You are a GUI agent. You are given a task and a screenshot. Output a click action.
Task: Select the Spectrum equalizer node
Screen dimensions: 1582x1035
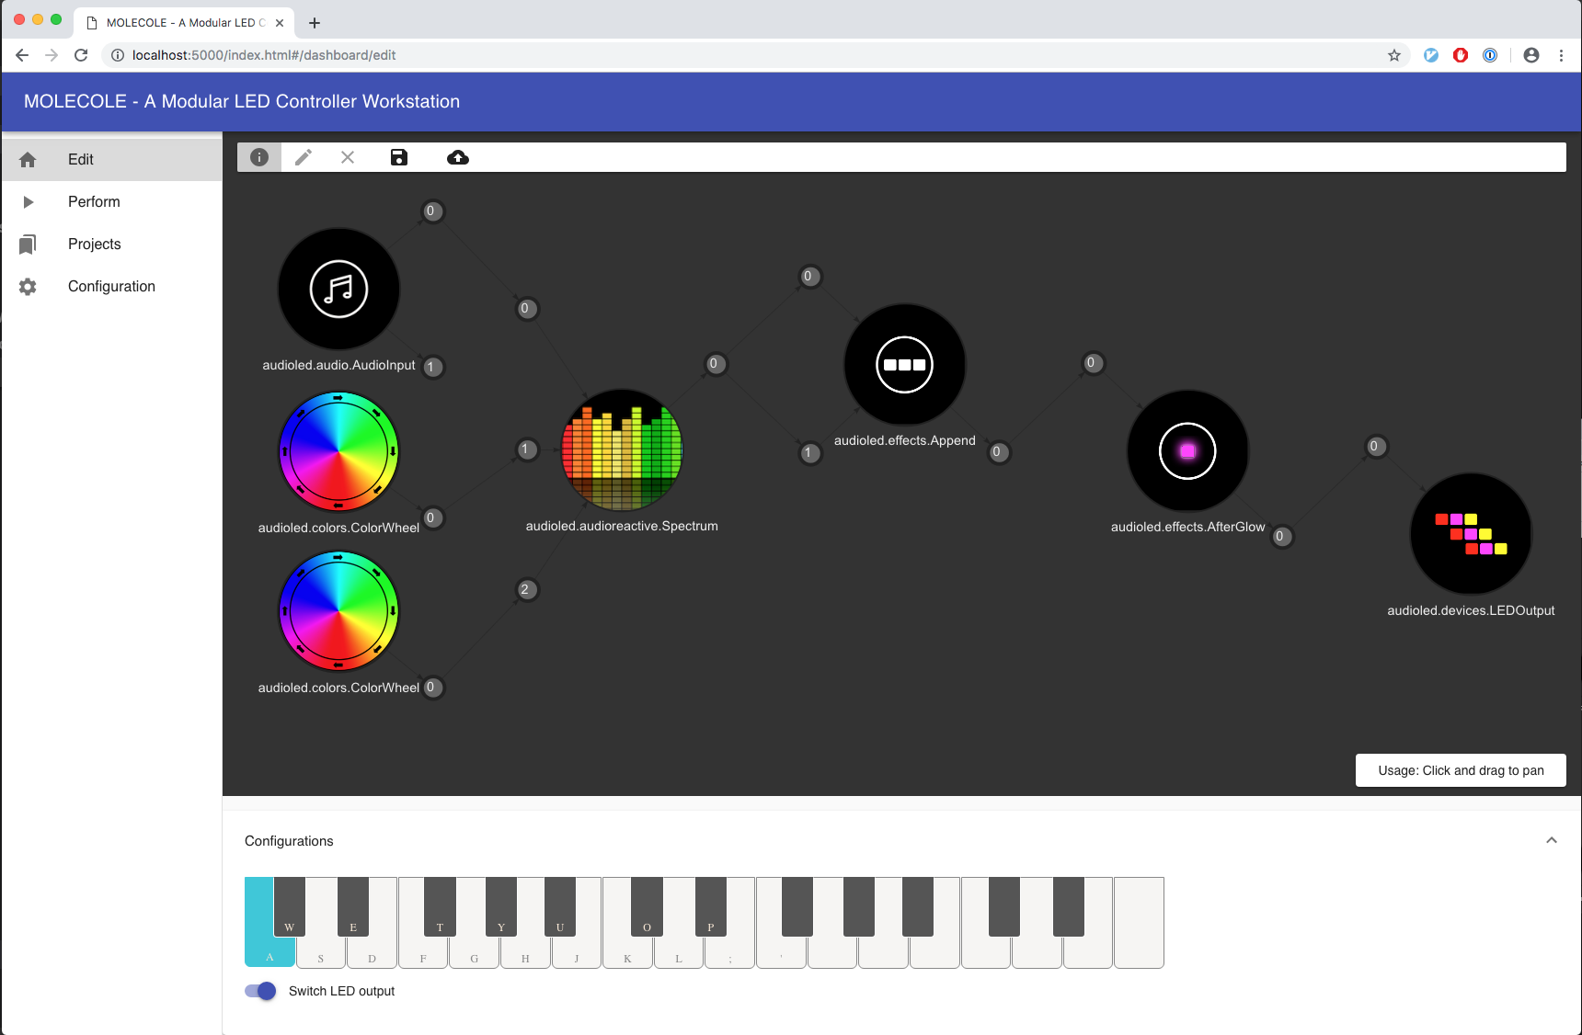tap(622, 450)
